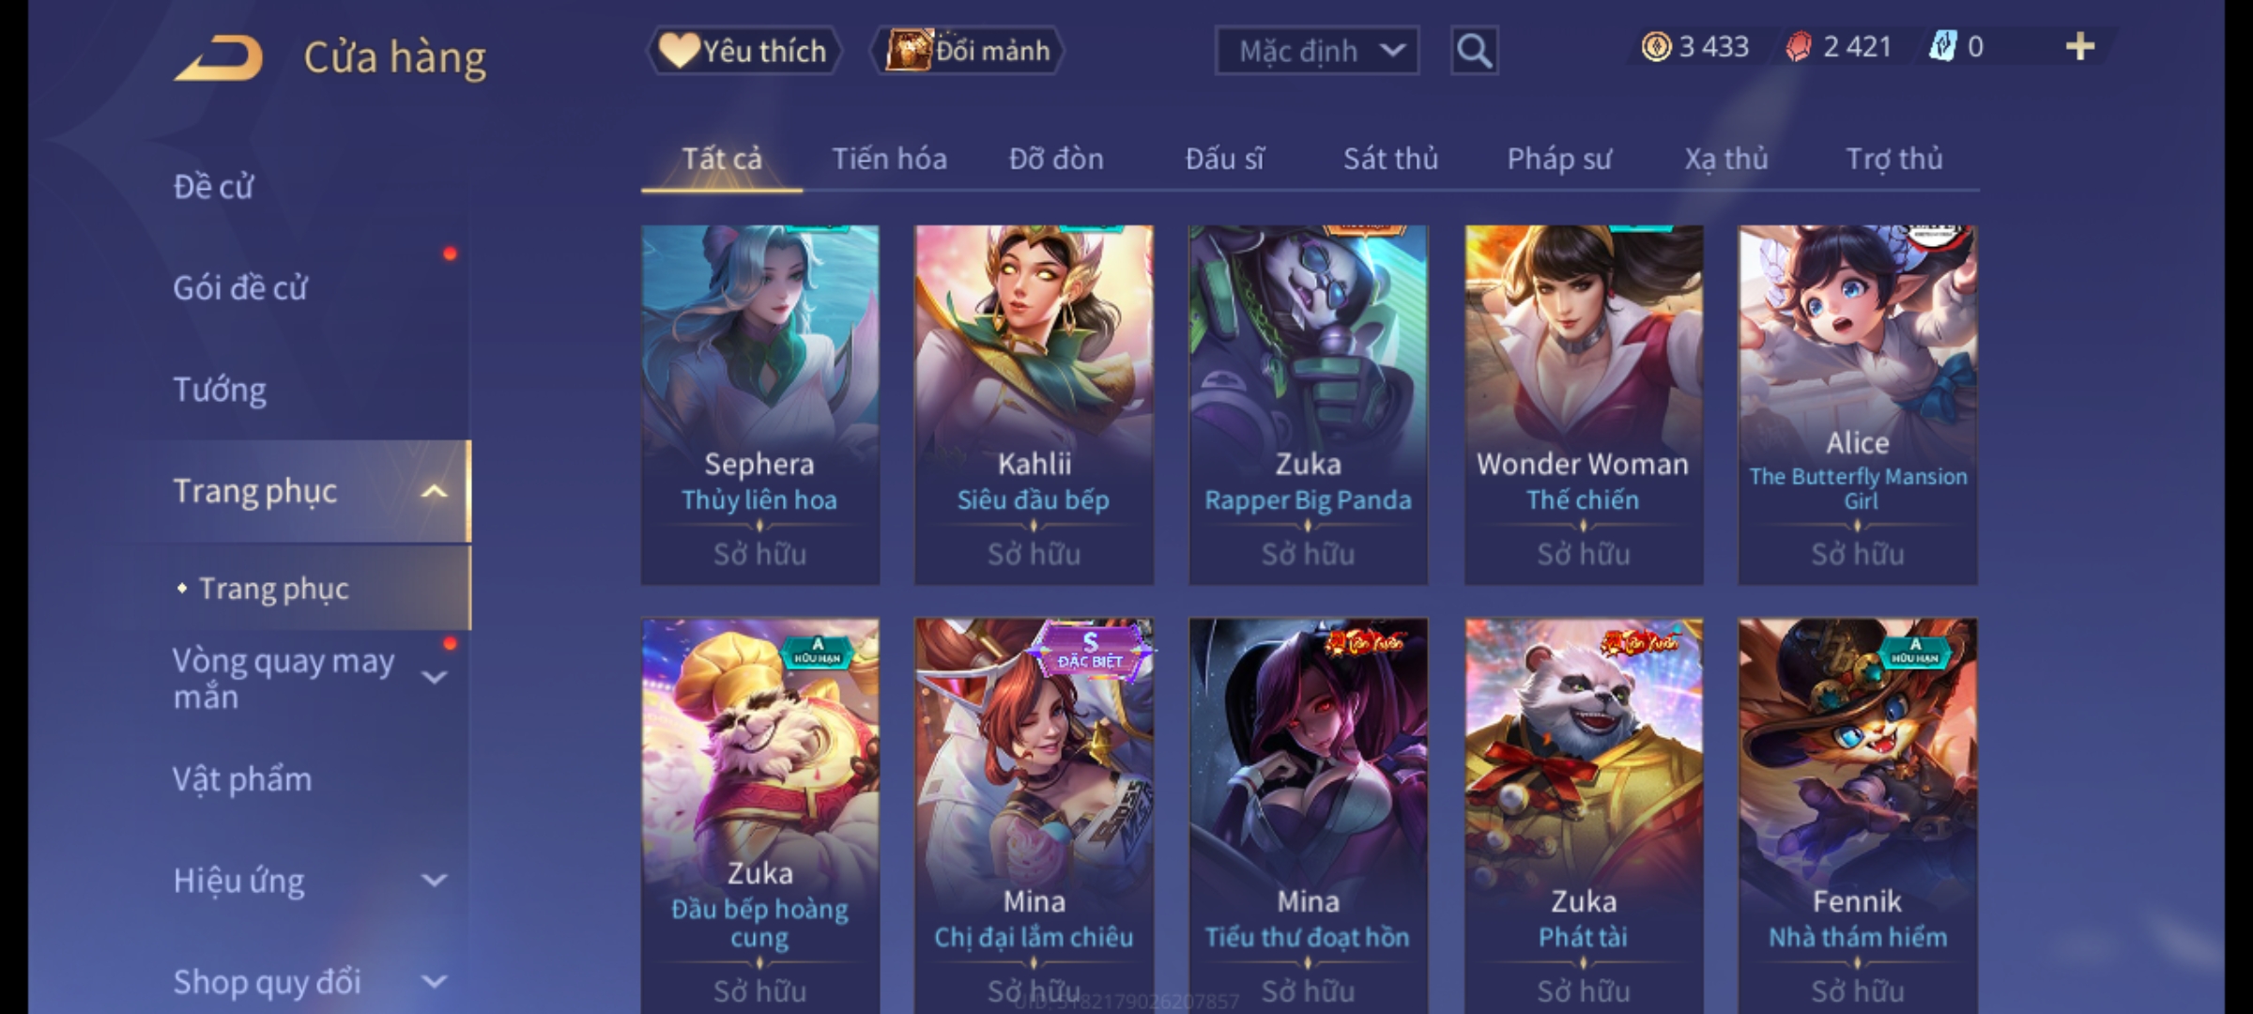Image resolution: width=2253 pixels, height=1014 pixels.
Task: Collapse the Trang phục sidebar section
Action: pos(434,491)
